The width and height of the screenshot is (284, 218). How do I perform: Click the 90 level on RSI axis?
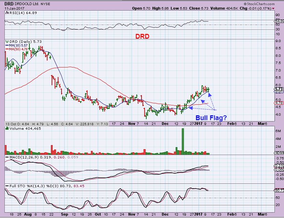click(x=278, y=15)
